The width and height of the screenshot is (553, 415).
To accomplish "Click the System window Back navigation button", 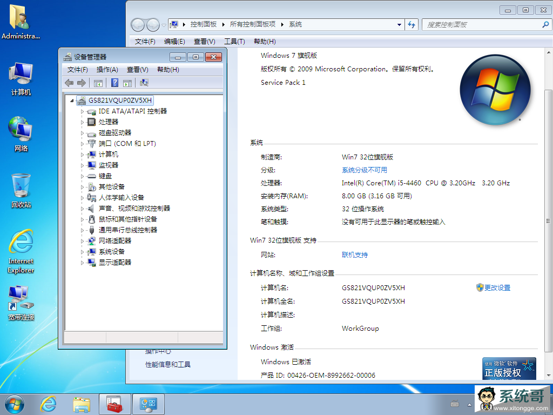I will point(138,25).
